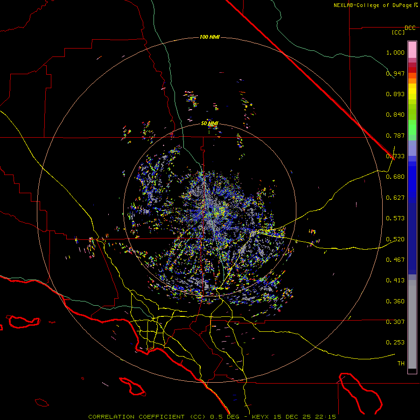This screenshot has height=420, width=420.
Task: Pick the bright green segment of the color bar
Action: [412, 127]
